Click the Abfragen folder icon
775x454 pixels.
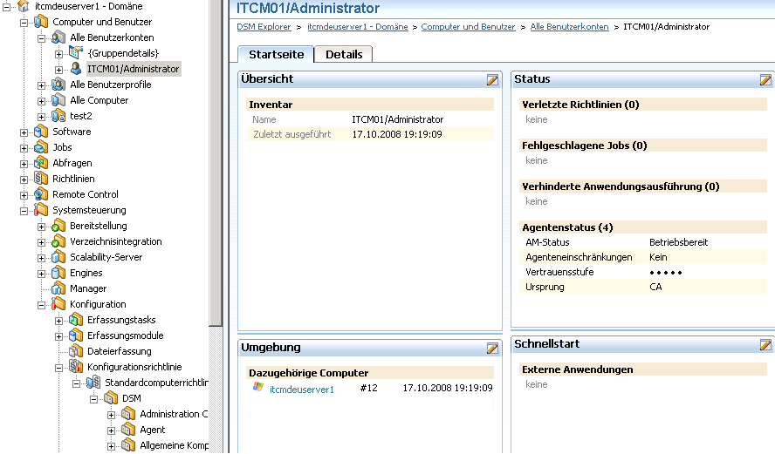(x=41, y=163)
